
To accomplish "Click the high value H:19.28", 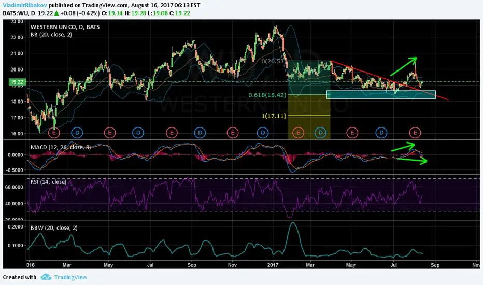I will coord(136,13).
